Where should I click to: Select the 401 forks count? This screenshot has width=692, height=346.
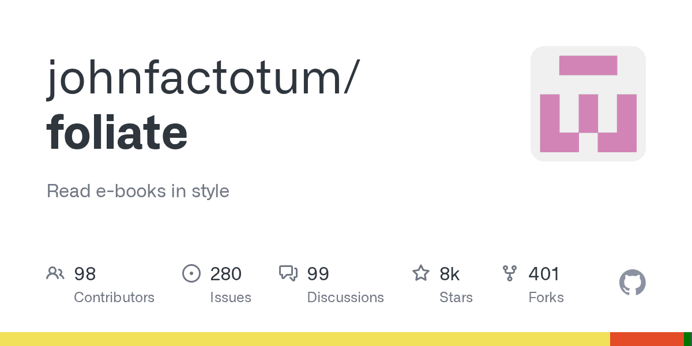click(544, 274)
